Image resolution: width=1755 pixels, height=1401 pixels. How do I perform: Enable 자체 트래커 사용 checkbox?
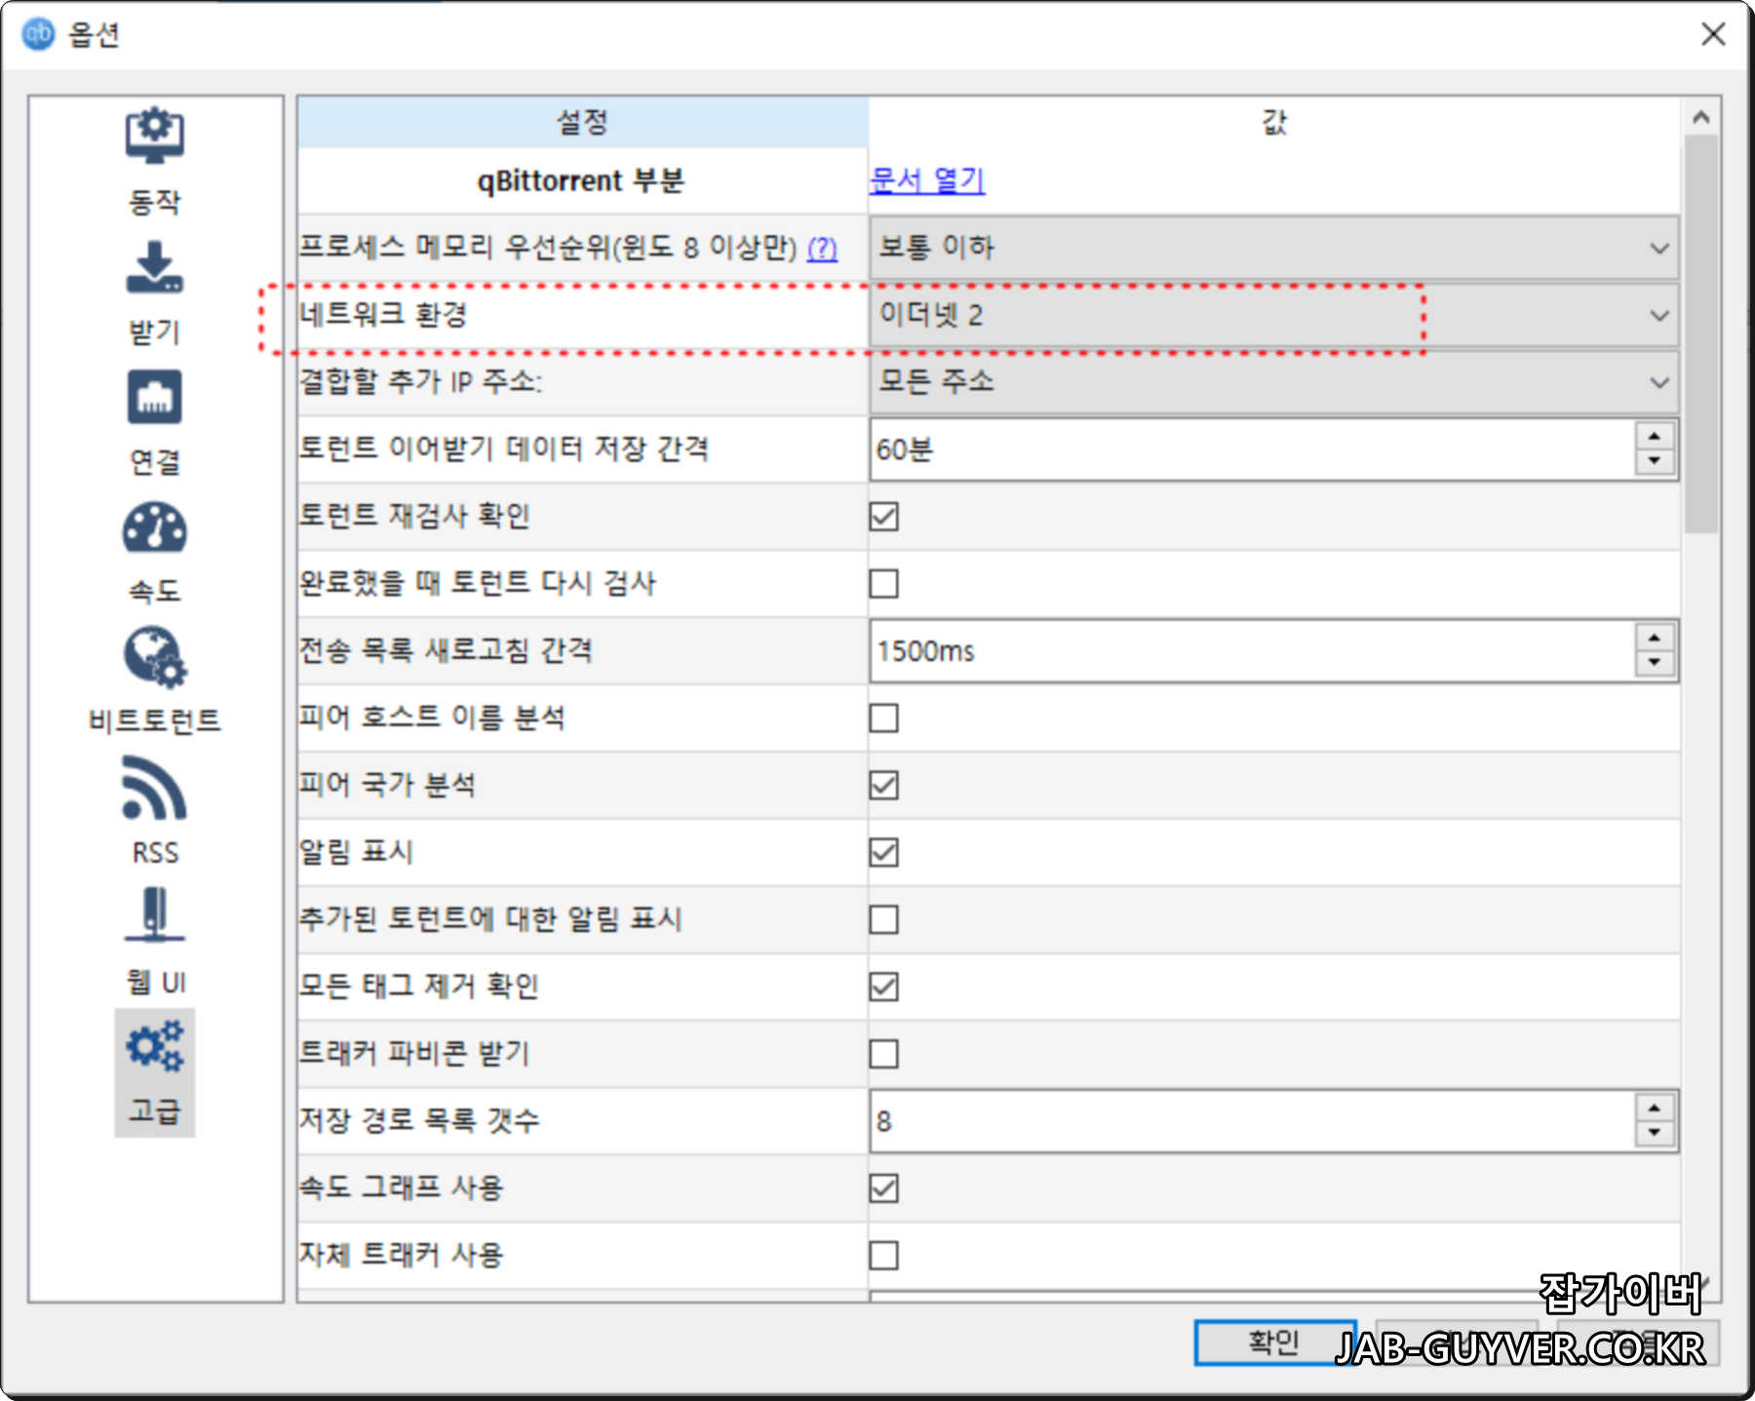(x=883, y=1255)
